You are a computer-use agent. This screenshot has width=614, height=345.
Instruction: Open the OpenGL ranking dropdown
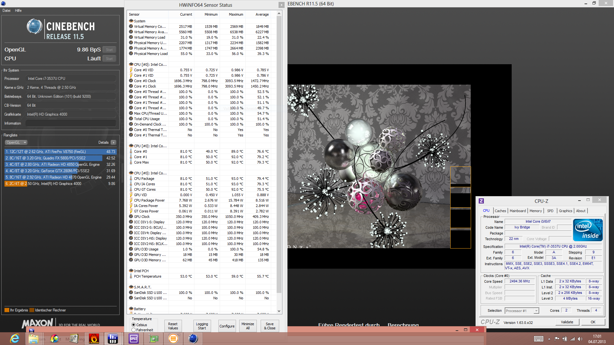coord(16,142)
